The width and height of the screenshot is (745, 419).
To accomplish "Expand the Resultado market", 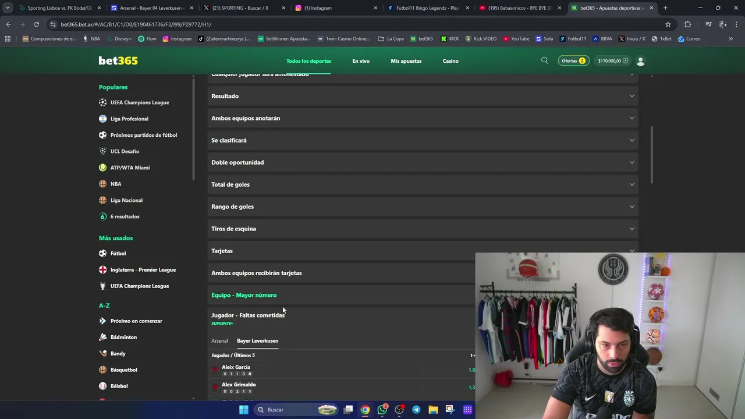I will 423,96.
